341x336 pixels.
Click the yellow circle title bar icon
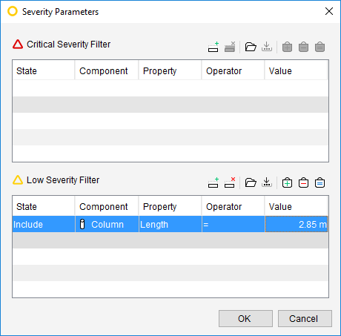13,11
